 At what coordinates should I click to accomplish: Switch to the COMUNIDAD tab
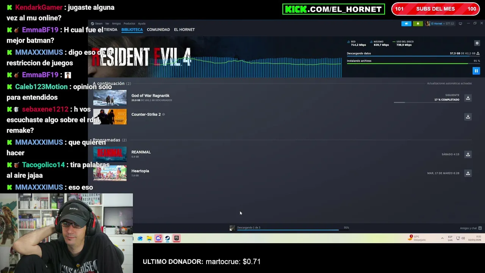158,30
